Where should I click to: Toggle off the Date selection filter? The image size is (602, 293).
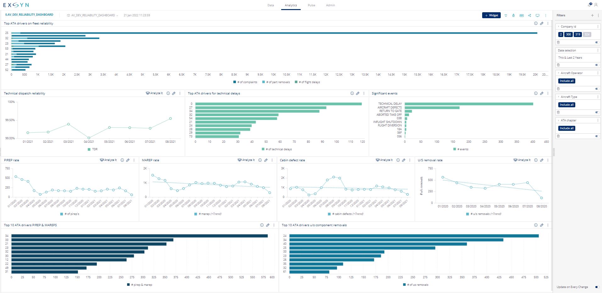click(x=597, y=65)
